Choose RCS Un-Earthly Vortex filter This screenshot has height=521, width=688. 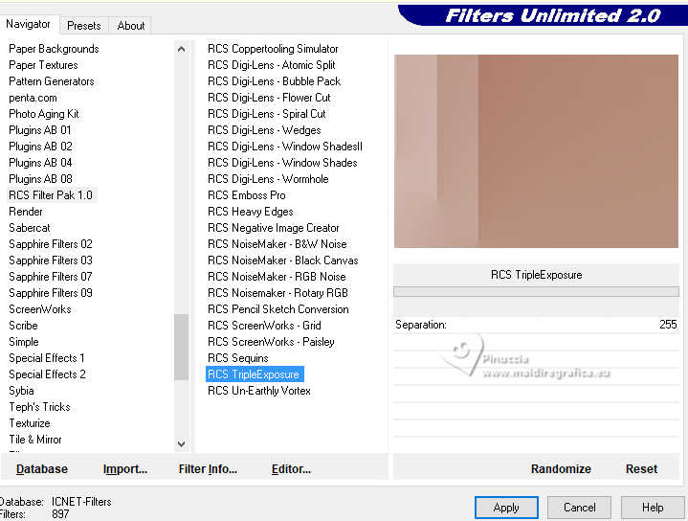259,390
